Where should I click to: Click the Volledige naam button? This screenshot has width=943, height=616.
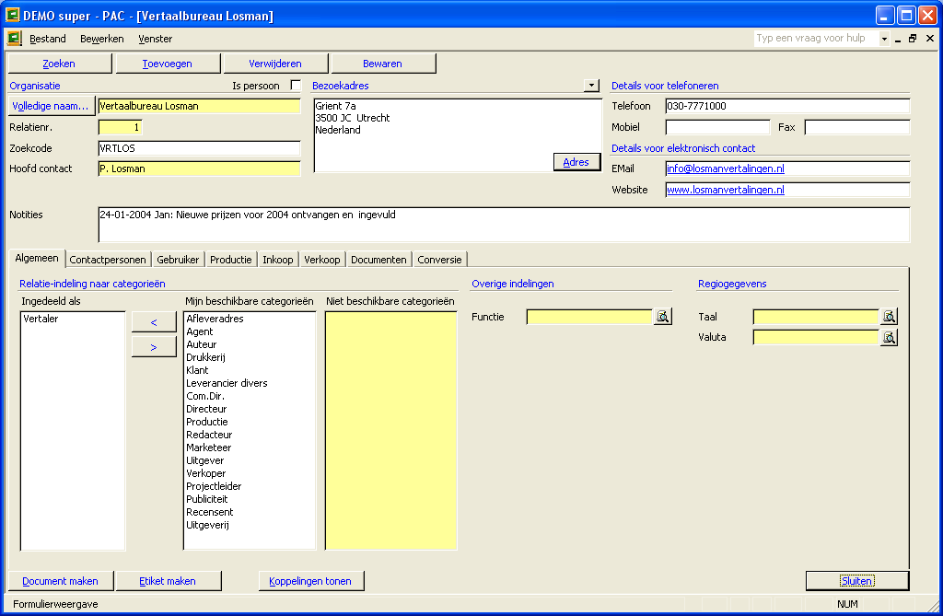(51, 106)
